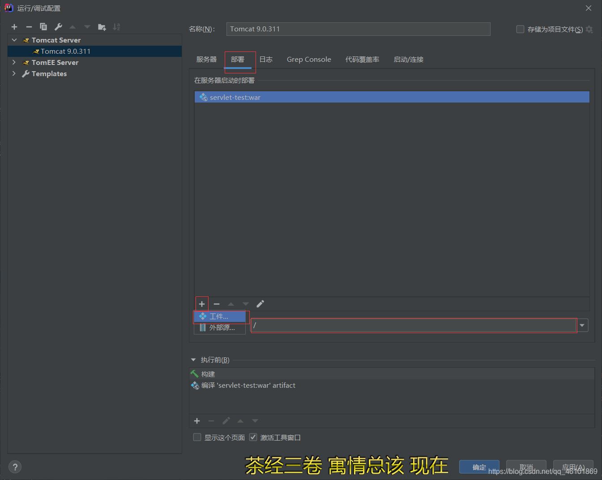
Task: Switch to the 服务器 tab
Action: (x=206, y=60)
